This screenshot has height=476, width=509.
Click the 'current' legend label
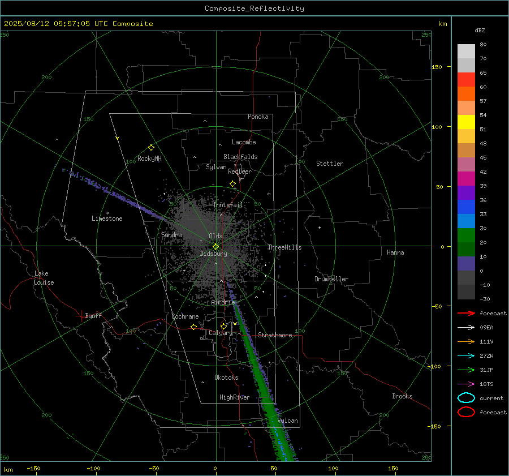(x=491, y=398)
